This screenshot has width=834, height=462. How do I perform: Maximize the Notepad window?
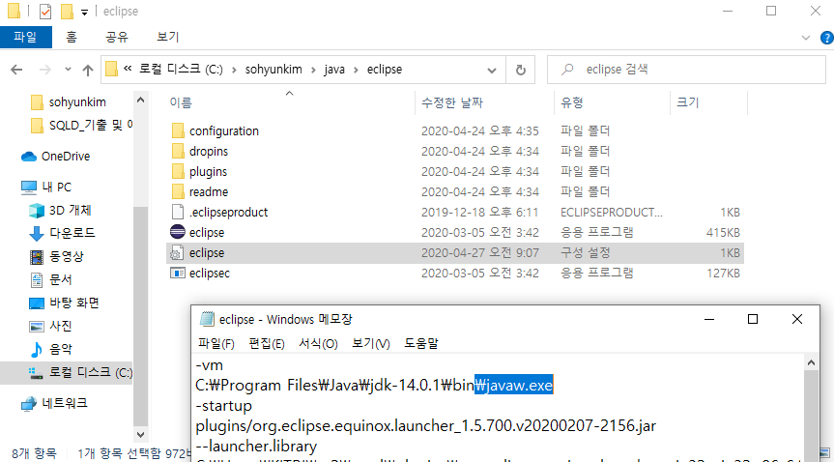pyautogui.click(x=753, y=319)
